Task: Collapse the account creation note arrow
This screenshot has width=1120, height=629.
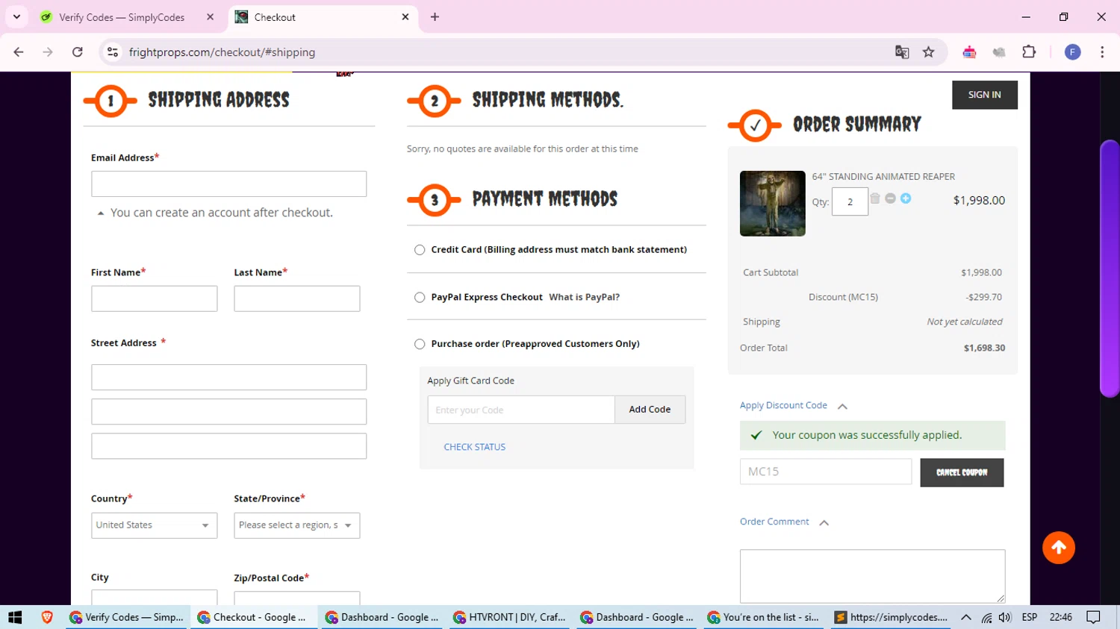Action: pos(101,213)
